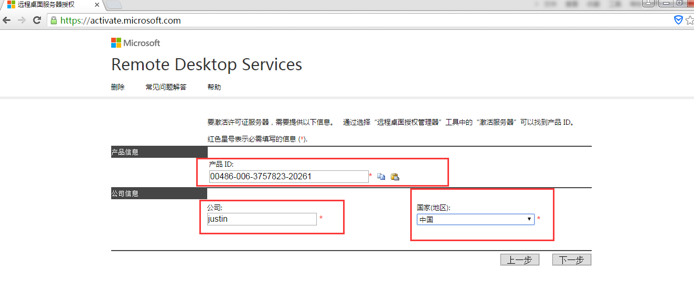Bookmark page with the star icon
This screenshot has width=694, height=292.
coord(689,20)
